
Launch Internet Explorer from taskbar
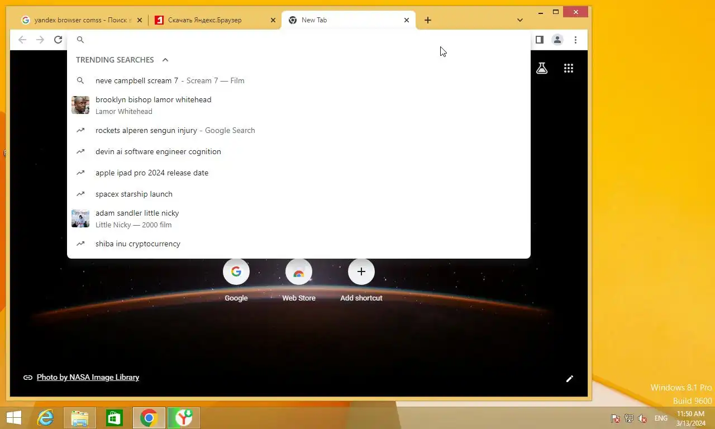[x=45, y=418]
